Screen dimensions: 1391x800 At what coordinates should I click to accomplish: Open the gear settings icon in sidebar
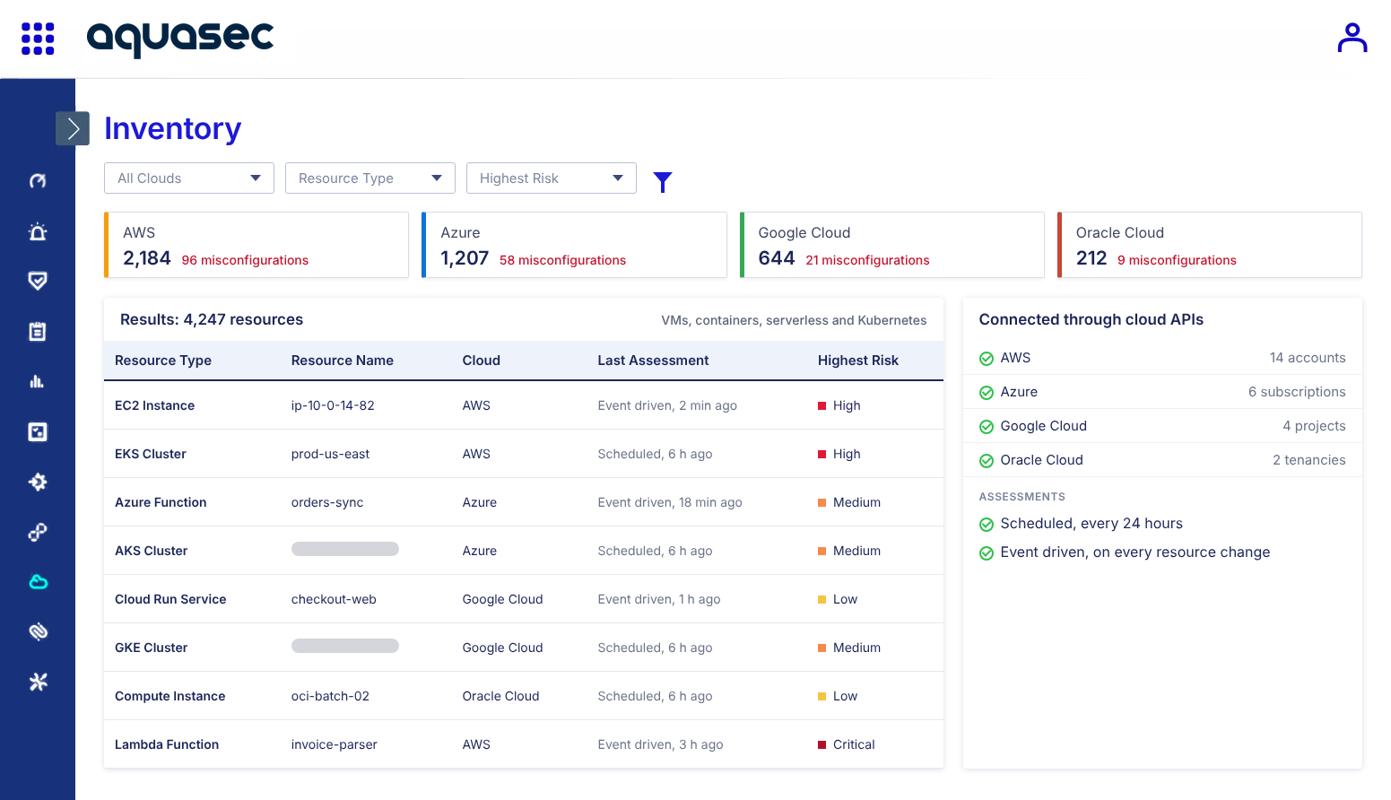(x=38, y=482)
